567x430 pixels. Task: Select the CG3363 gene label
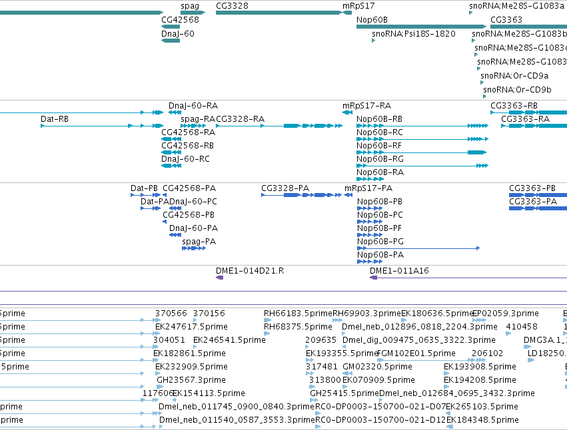point(506,20)
